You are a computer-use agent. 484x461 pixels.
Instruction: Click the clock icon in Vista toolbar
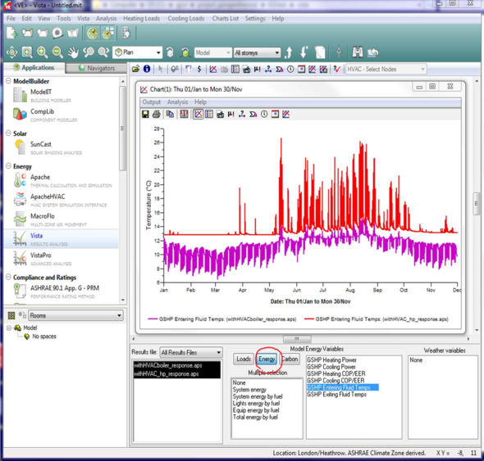pos(290,69)
